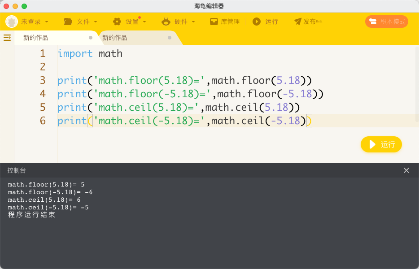
Task: Click the math.floor(5.18) code line 3
Action: [185, 80]
